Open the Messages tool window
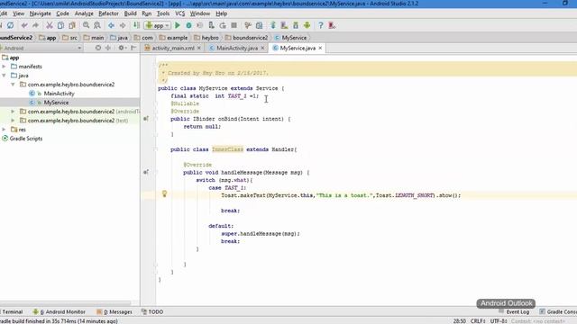Screen dimensions: 577x324 [x=114, y=312]
